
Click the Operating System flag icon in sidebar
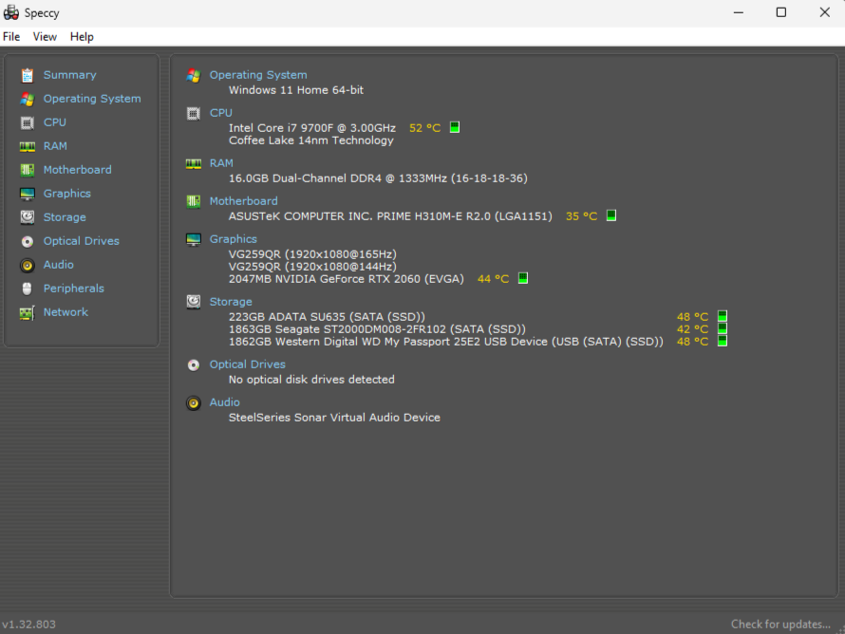coord(27,99)
